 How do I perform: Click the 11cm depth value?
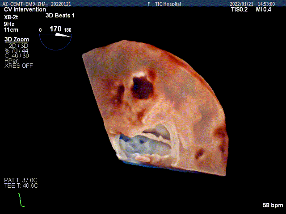(11, 29)
